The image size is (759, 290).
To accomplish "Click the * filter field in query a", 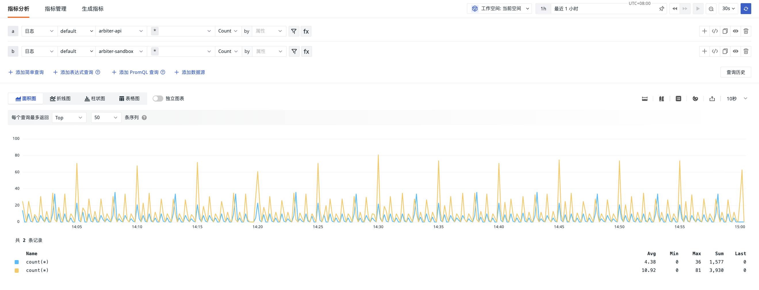I will tap(181, 31).
